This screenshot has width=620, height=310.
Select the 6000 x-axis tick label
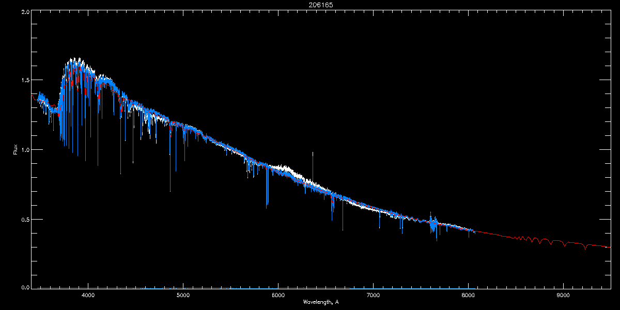tap(278, 295)
